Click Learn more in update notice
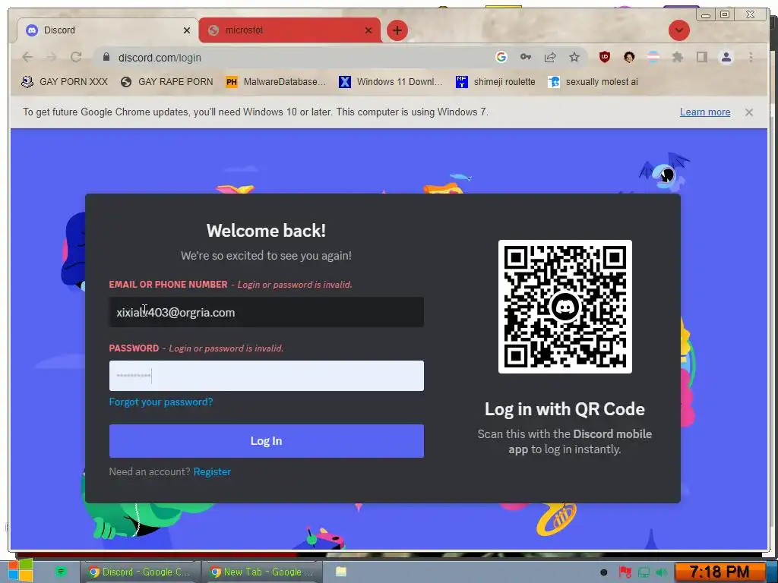The width and height of the screenshot is (778, 583). tap(704, 112)
